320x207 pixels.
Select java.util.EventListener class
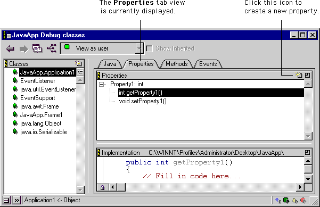coord(48,89)
